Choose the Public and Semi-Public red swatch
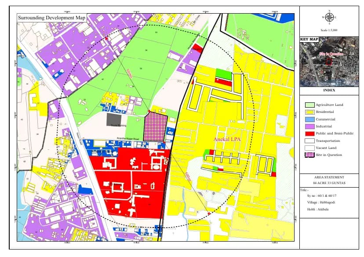The width and height of the screenshot is (364, 257). tap(309, 134)
